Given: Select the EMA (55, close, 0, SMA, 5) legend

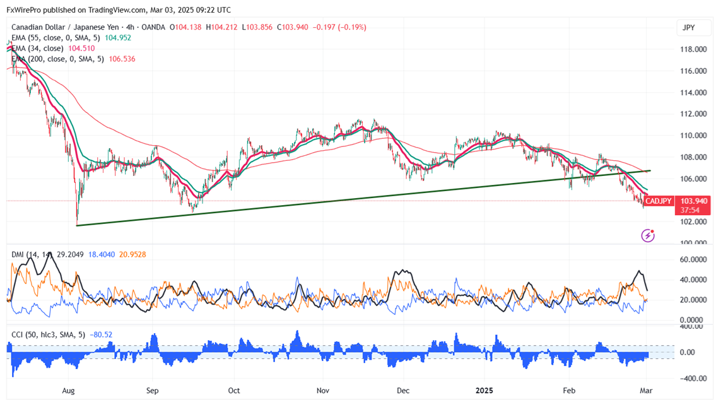Looking at the screenshot, I should pos(56,38).
